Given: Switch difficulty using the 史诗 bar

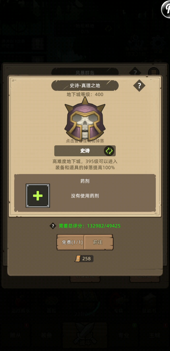Looking at the screenshot, I should pos(85,151).
